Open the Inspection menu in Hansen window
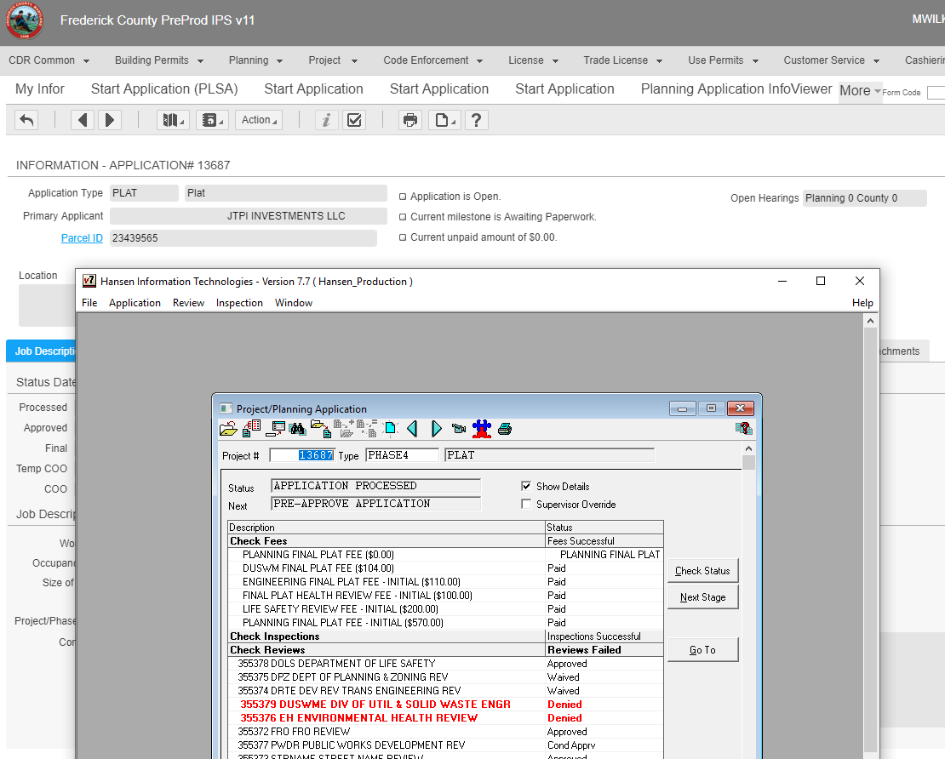This screenshot has height=759, width=945. [239, 302]
